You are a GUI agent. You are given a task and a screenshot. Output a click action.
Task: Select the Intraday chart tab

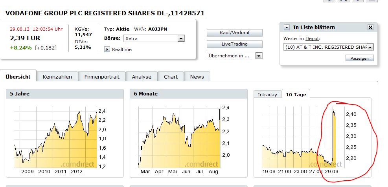point(267,95)
